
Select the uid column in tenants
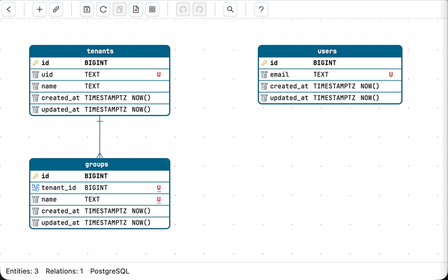[47, 75]
